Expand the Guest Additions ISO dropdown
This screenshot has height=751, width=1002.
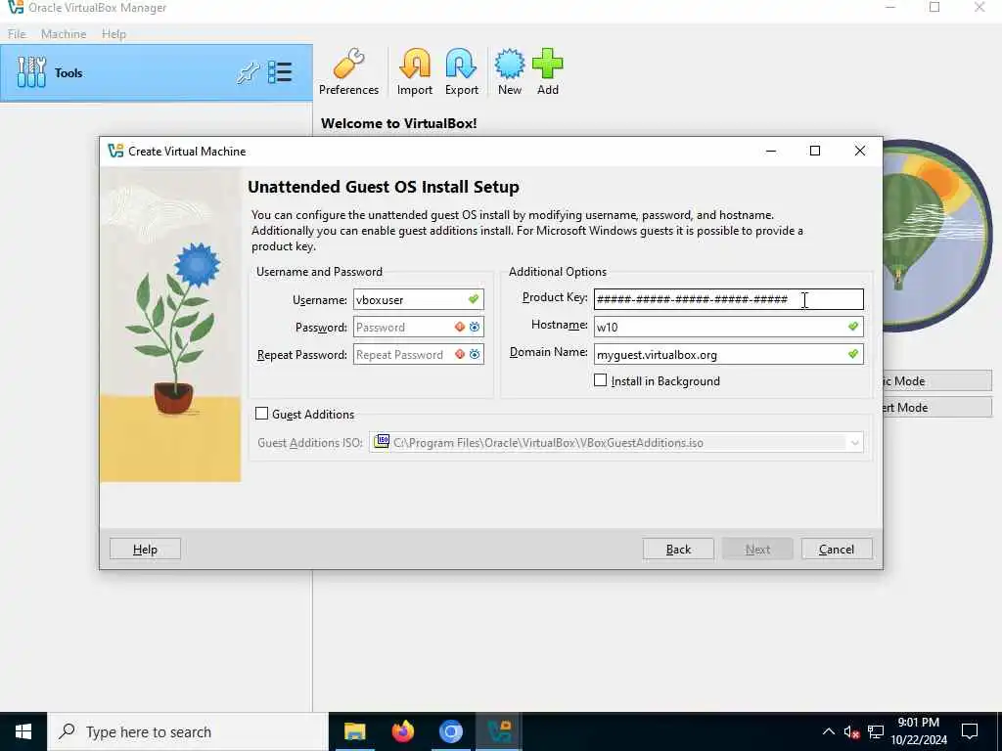point(854,443)
